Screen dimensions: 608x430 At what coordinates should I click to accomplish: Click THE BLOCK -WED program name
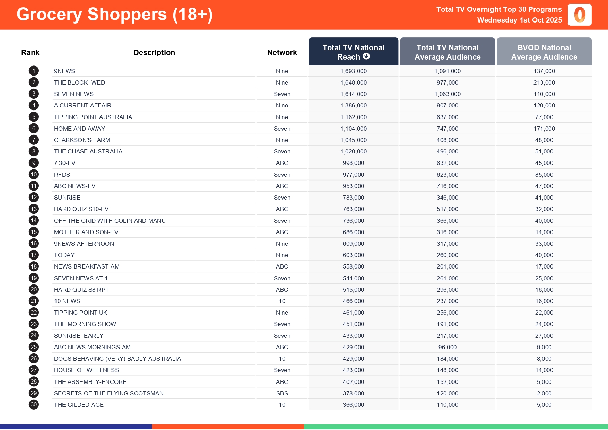coord(79,83)
